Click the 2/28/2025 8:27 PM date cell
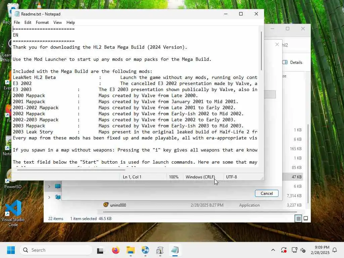This screenshot has width=344, height=258. click(207, 205)
